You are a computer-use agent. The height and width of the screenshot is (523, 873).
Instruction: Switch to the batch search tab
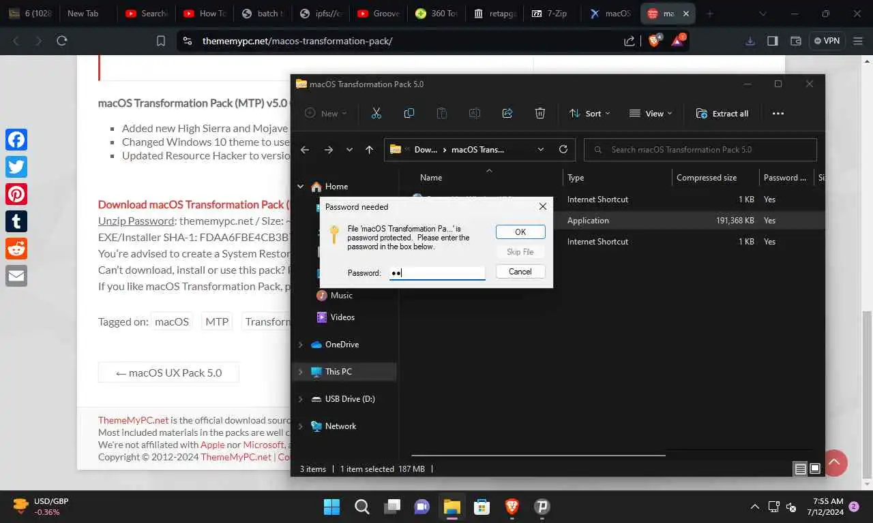coord(262,14)
